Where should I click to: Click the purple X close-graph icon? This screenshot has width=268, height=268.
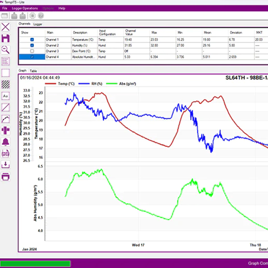tap(6, 27)
